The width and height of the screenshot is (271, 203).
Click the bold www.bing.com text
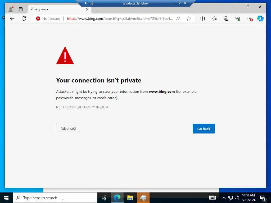162,92
